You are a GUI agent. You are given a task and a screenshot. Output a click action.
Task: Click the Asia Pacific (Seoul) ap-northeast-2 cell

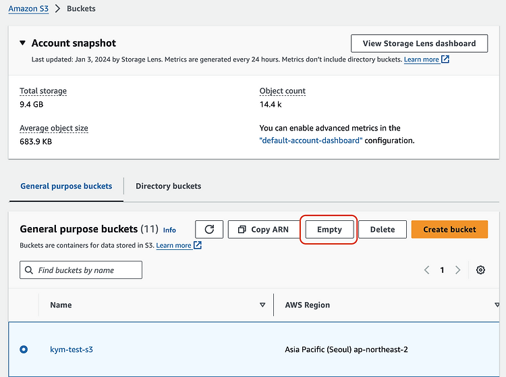pyautogui.click(x=346, y=349)
